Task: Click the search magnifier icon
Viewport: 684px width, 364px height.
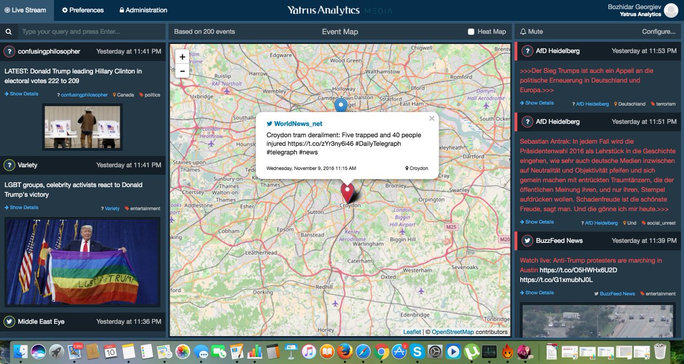Action: click(8, 32)
